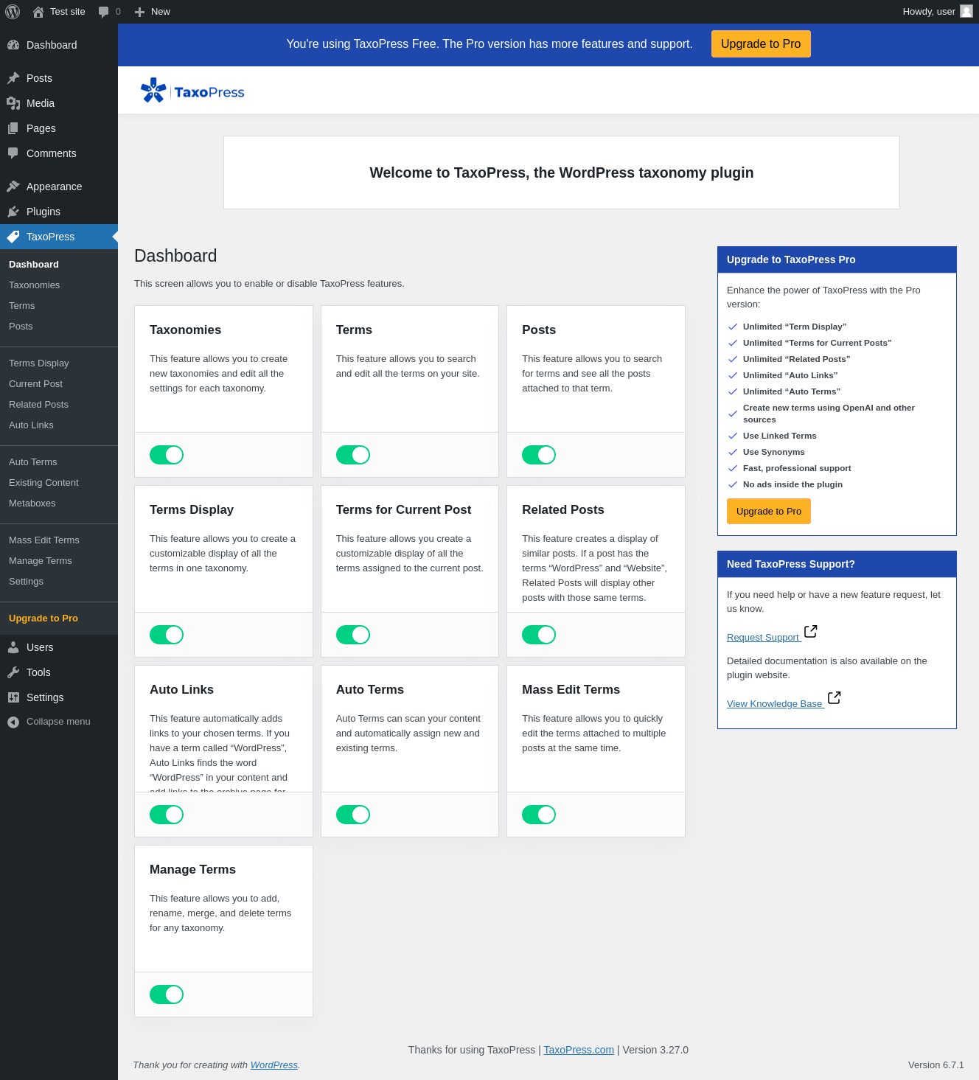Click Upgrade to Pro in top banner

[761, 43]
